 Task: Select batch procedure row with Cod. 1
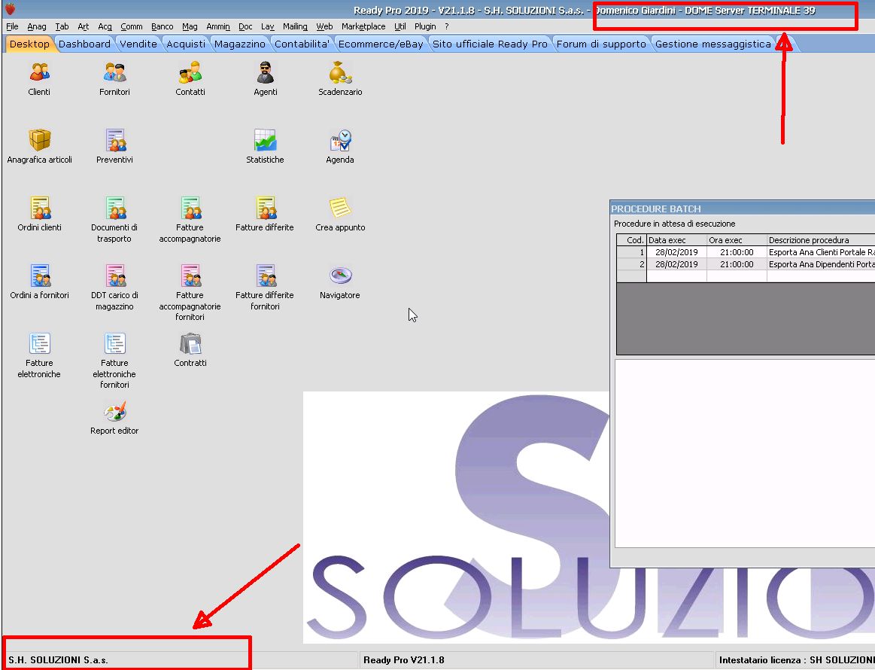[746, 252]
